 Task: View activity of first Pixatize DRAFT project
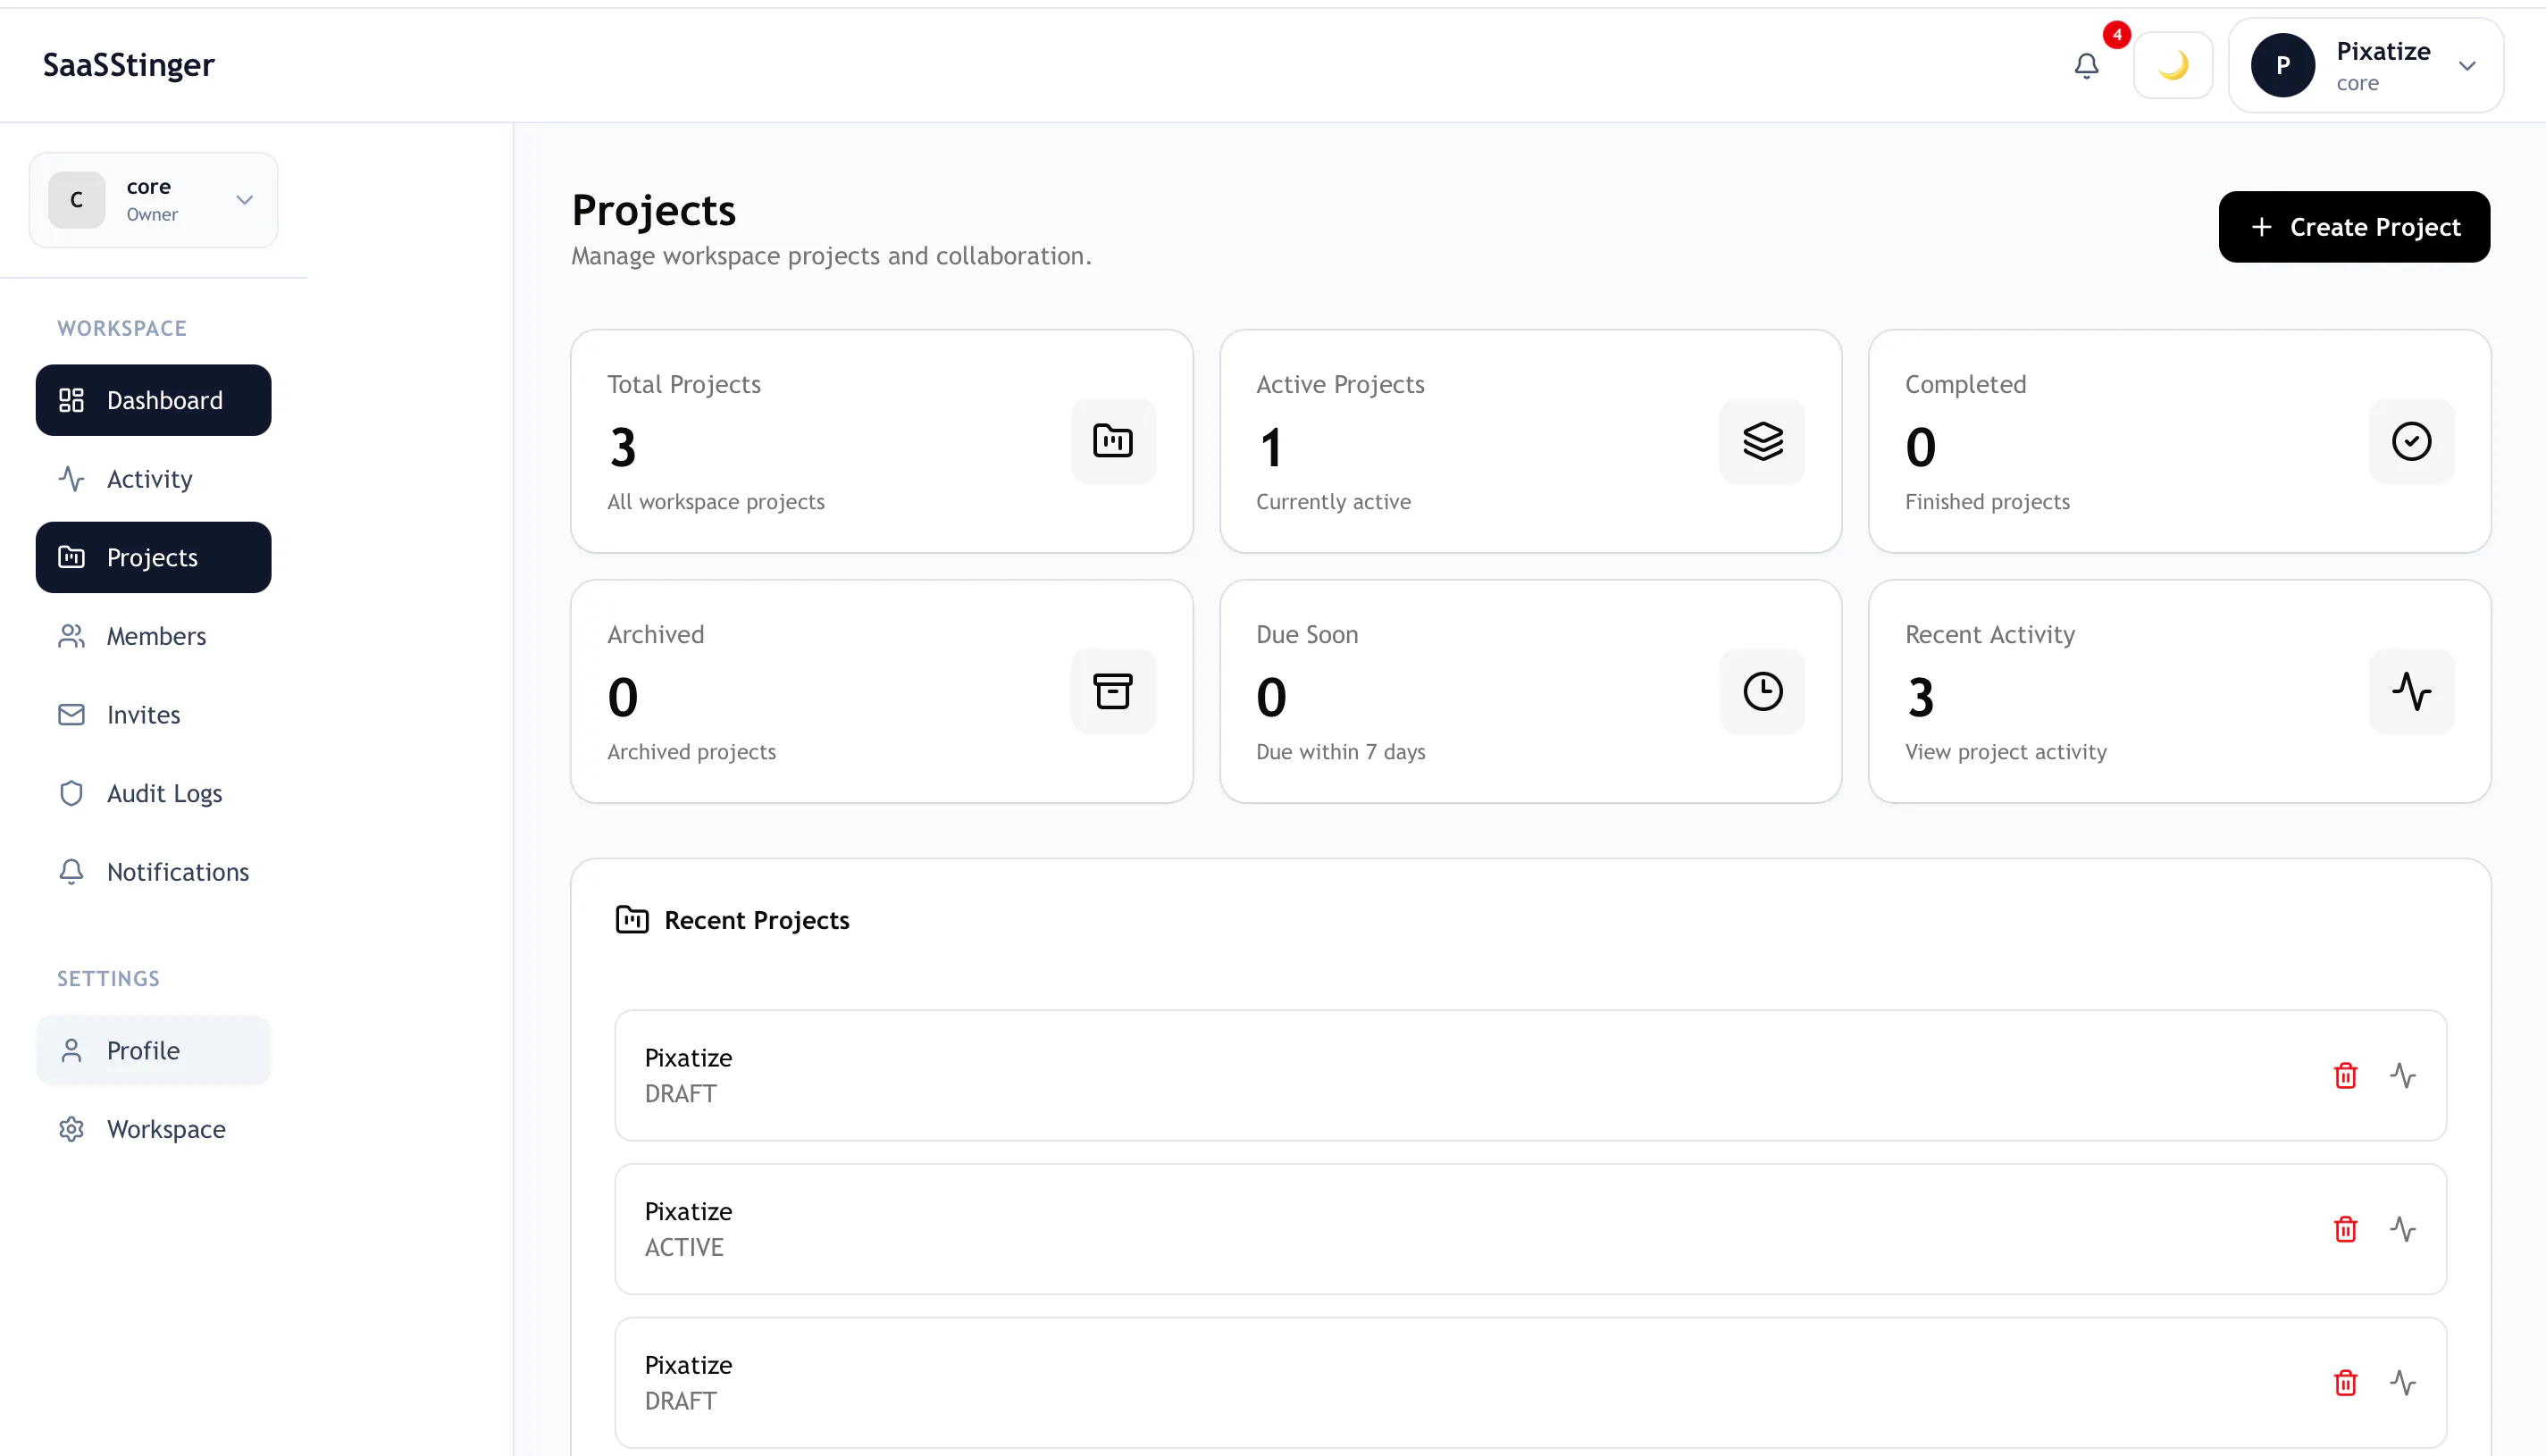pyautogui.click(x=2403, y=1076)
